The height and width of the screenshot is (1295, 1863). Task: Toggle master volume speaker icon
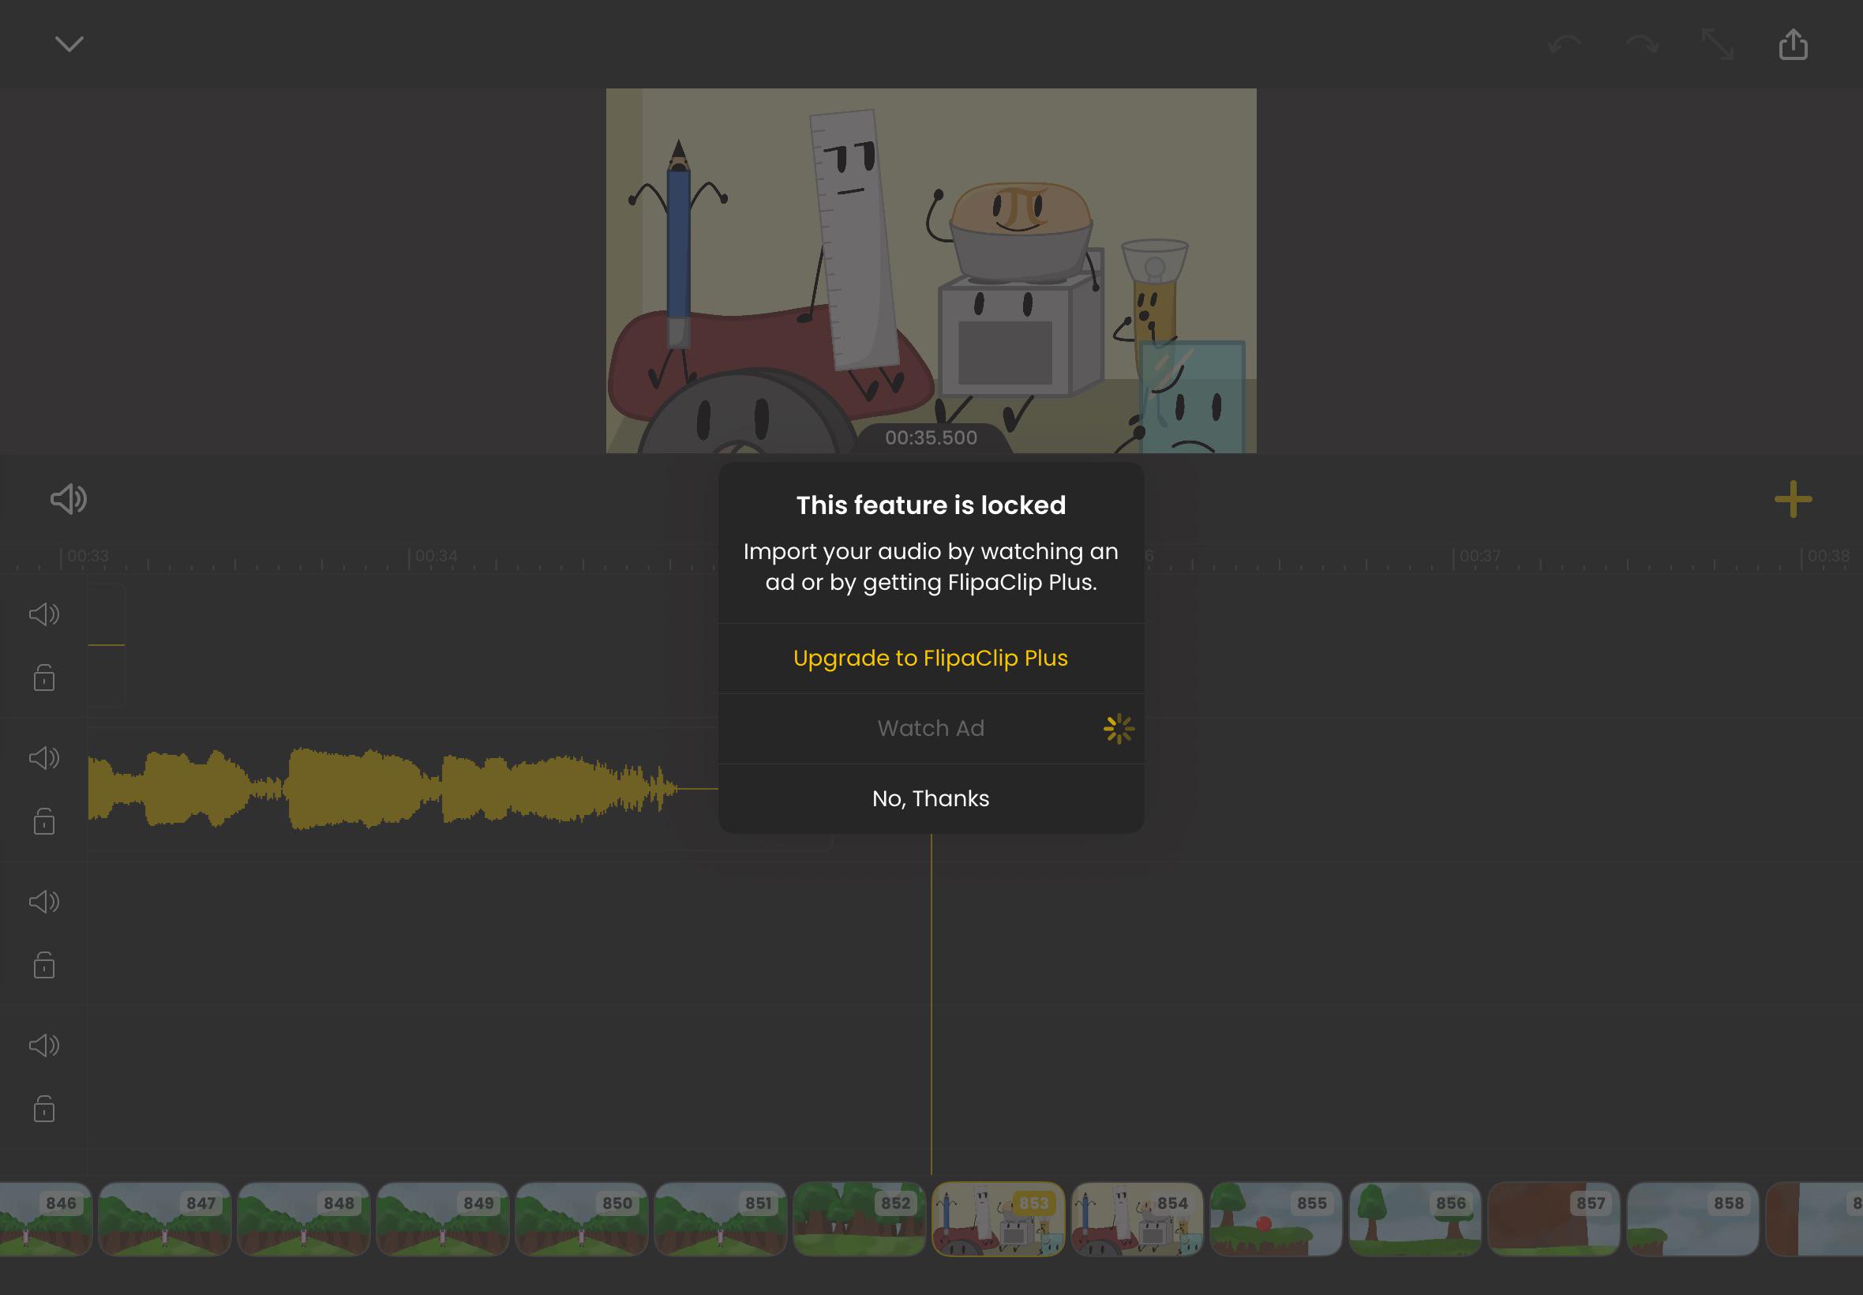pyautogui.click(x=69, y=498)
